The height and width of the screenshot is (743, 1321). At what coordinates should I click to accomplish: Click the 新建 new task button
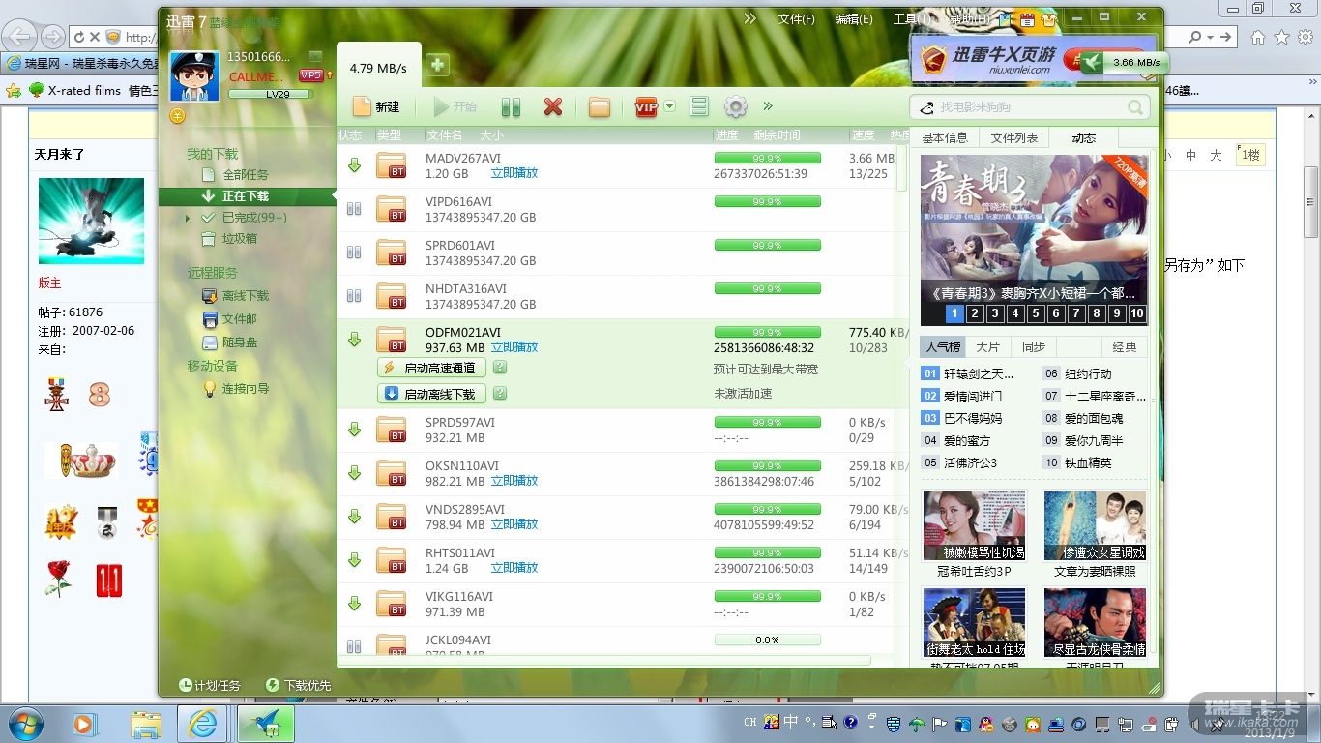pyautogui.click(x=376, y=106)
